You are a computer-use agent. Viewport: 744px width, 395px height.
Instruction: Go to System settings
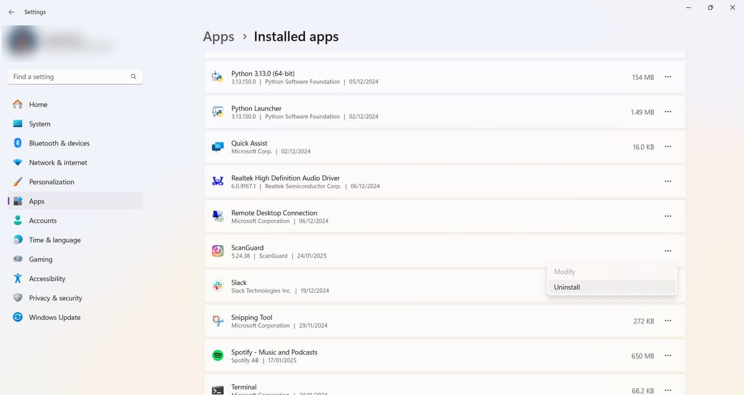coord(75,124)
